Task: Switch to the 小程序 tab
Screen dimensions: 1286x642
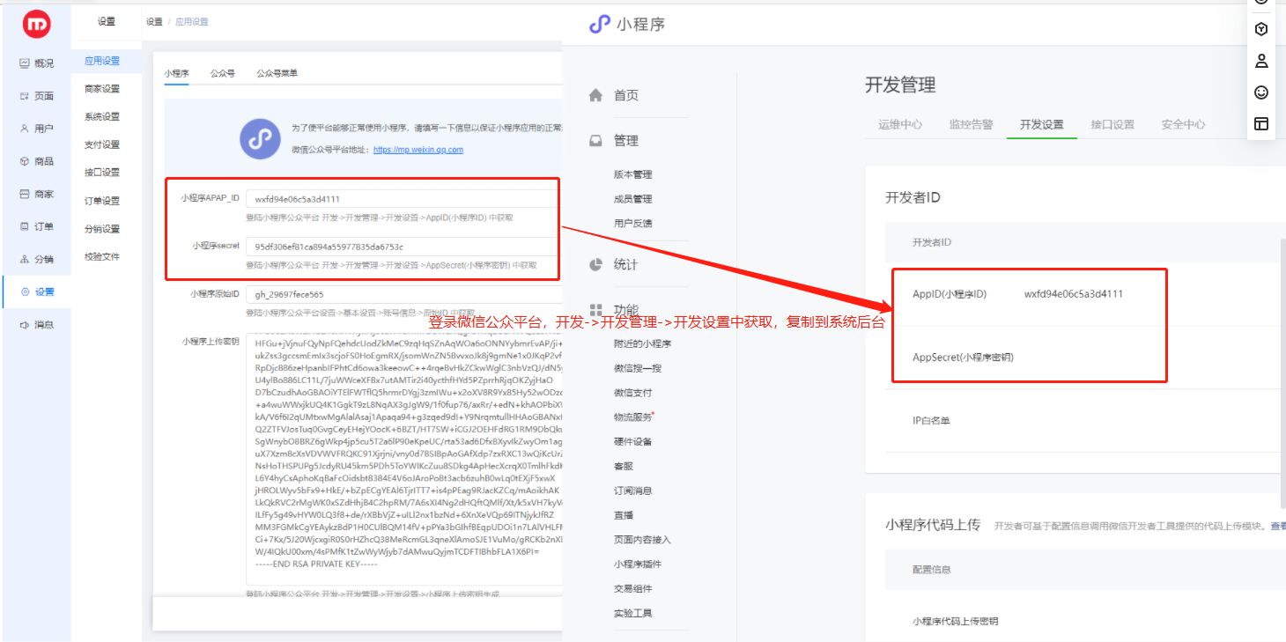Action: [177, 73]
